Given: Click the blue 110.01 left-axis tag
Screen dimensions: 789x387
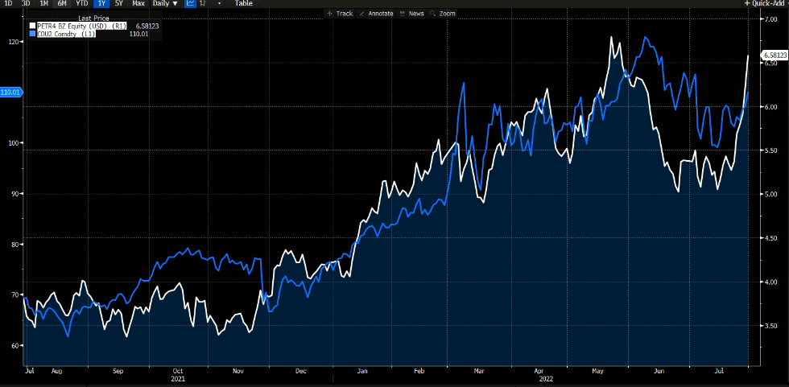Looking at the screenshot, I should tap(10, 93).
